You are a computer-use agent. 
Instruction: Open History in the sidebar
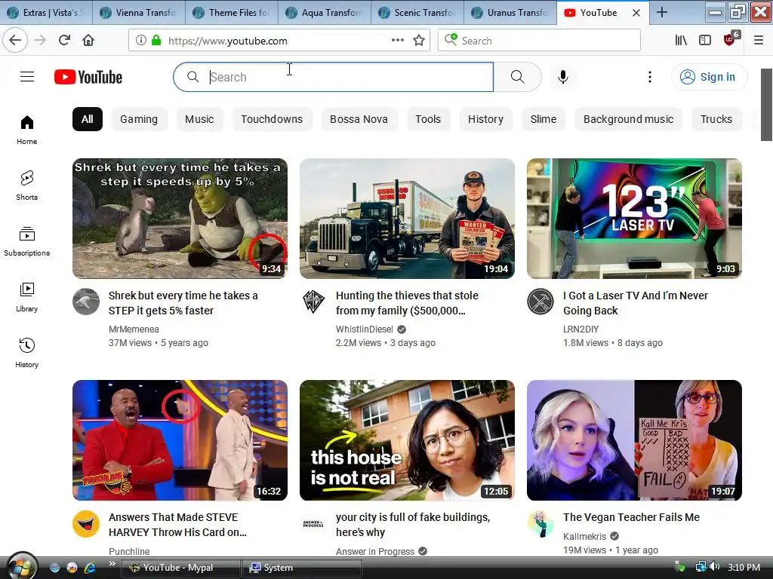point(26,353)
